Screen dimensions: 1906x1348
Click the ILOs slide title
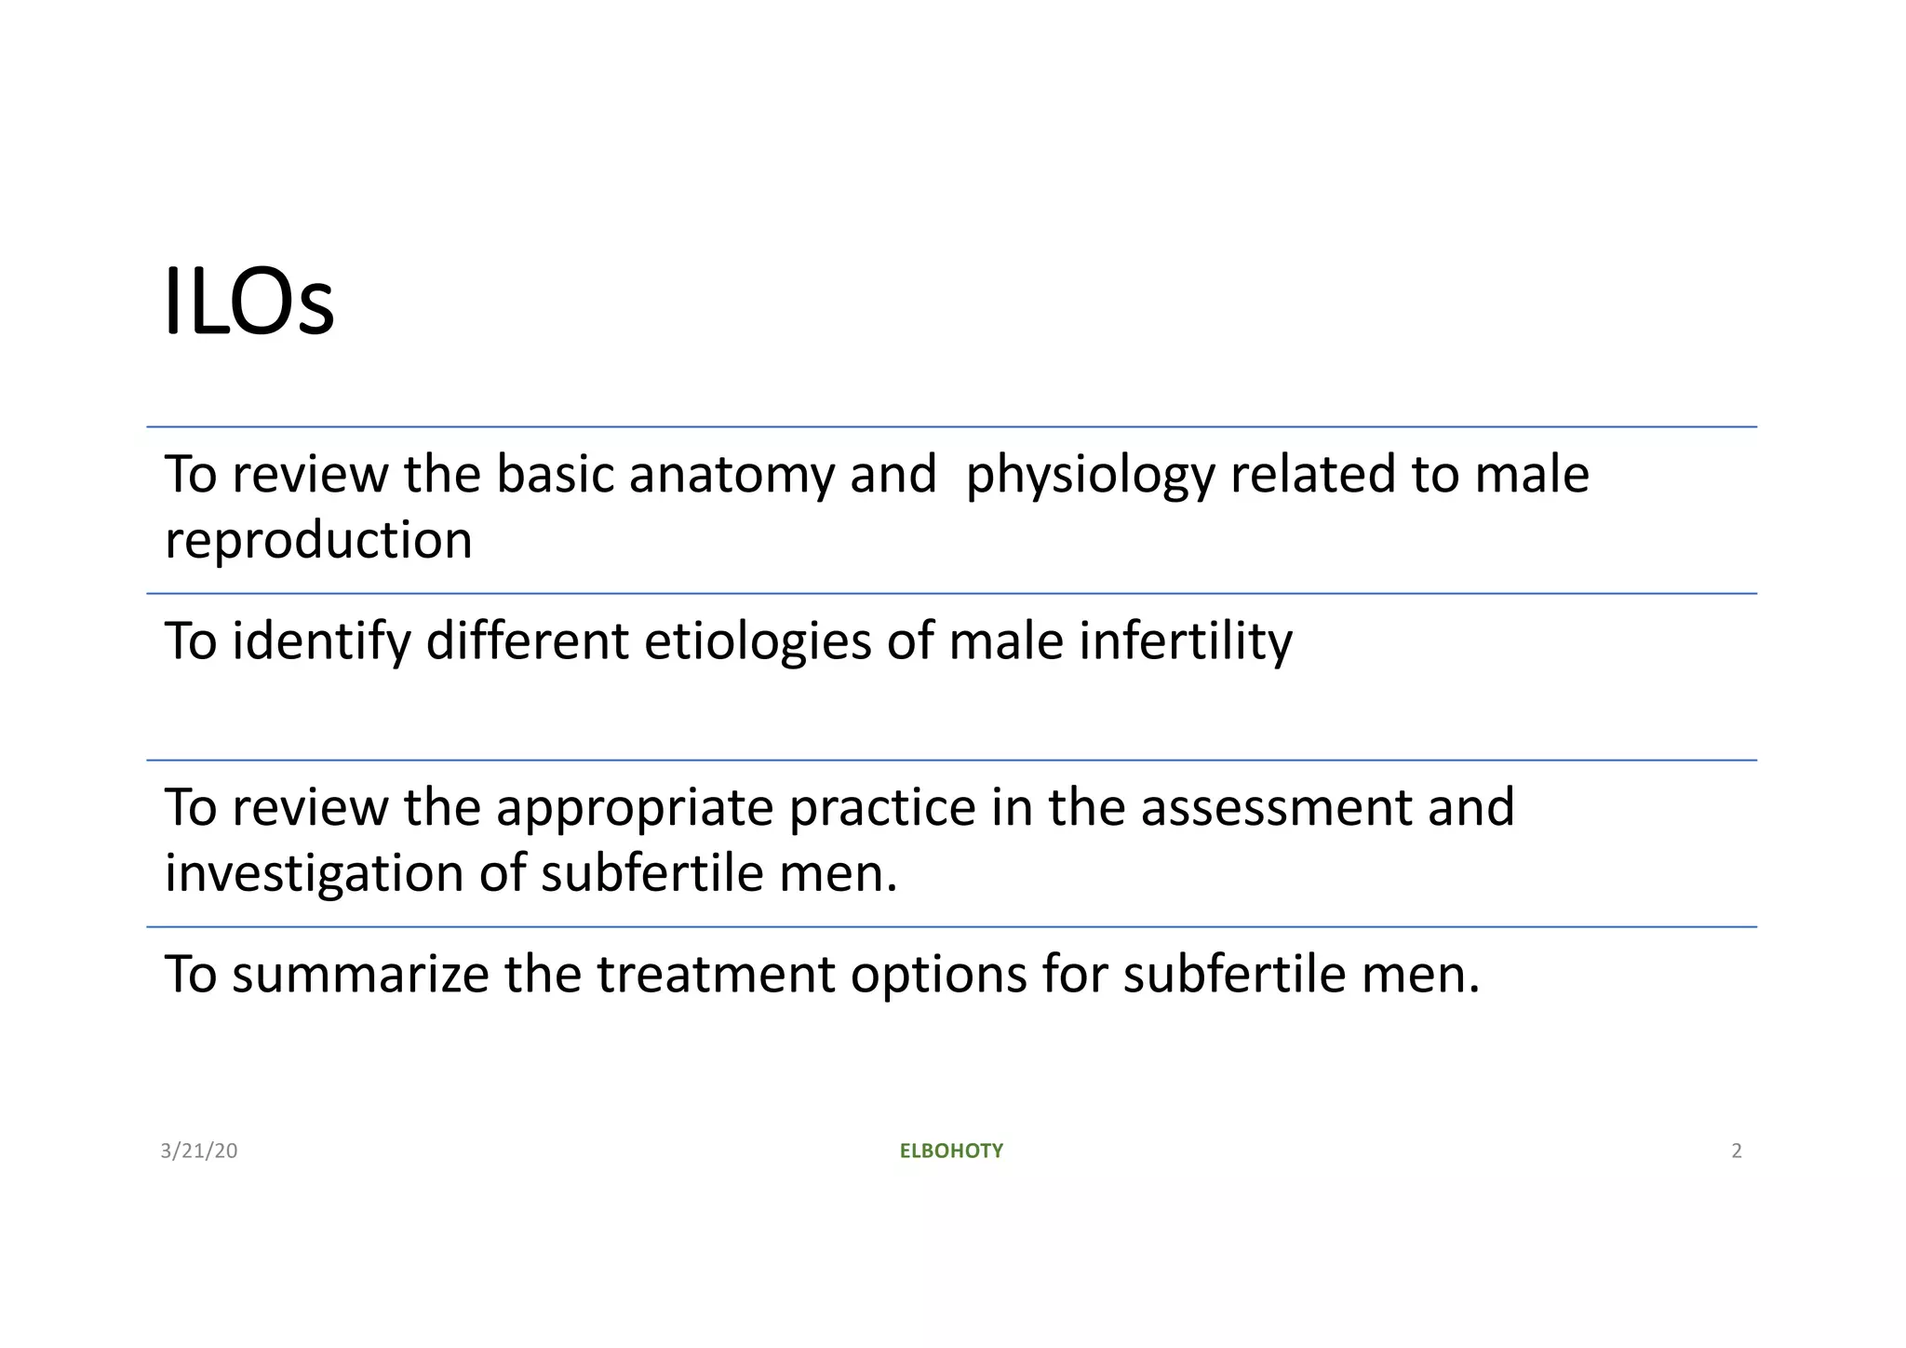click(248, 303)
